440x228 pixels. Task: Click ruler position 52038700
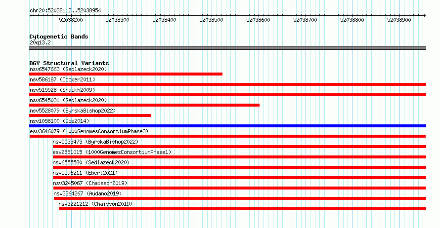point(306,20)
